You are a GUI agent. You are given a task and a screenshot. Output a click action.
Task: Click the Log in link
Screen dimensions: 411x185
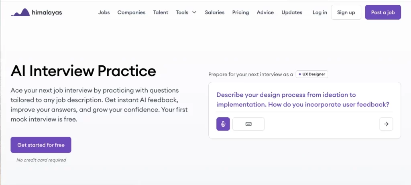tap(320, 12)
